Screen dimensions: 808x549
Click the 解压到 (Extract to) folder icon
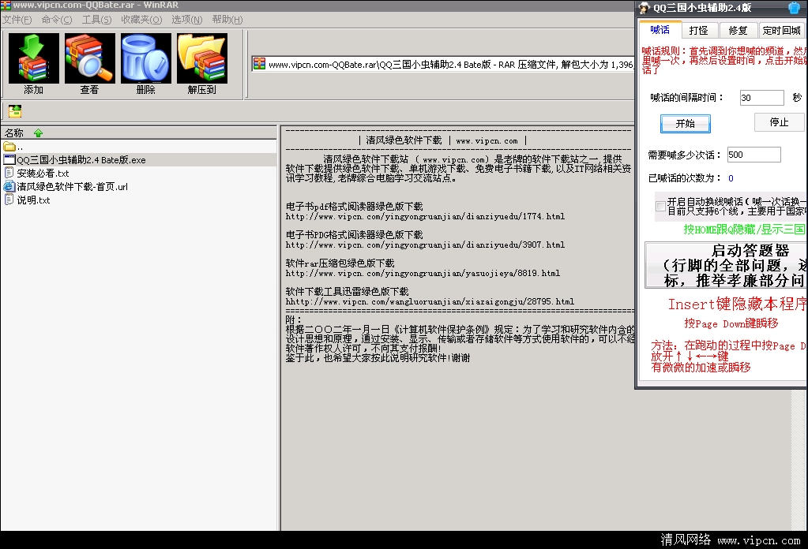202,58
